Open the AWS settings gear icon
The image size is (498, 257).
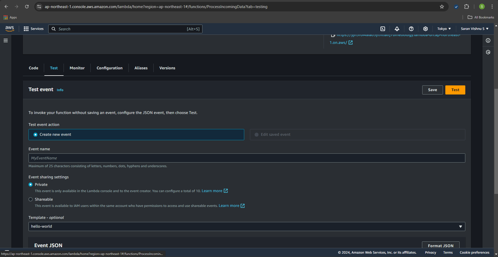[x=425, y=29]
